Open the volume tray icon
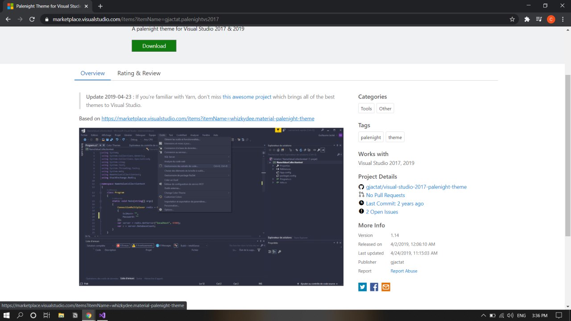The height and width of the screenshot is (321, 571). pyautogui.click(x=510, y=316)
